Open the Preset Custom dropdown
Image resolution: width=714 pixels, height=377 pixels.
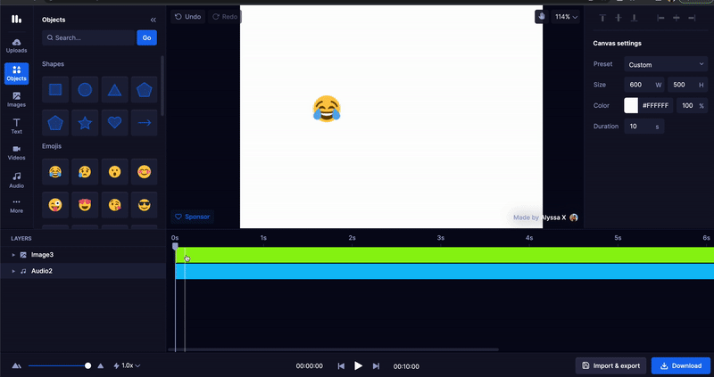[x=666, y=64]
